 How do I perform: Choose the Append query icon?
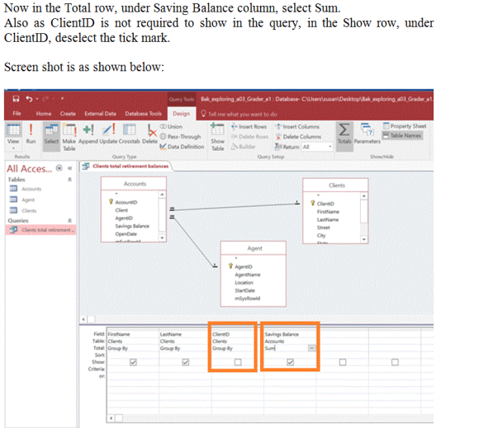click(88, 134)
